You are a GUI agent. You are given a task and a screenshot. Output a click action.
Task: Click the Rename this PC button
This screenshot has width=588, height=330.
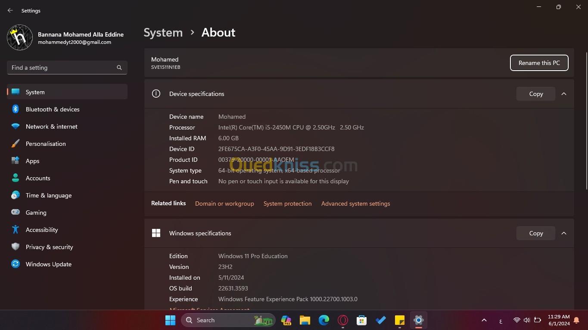(539, 63)
